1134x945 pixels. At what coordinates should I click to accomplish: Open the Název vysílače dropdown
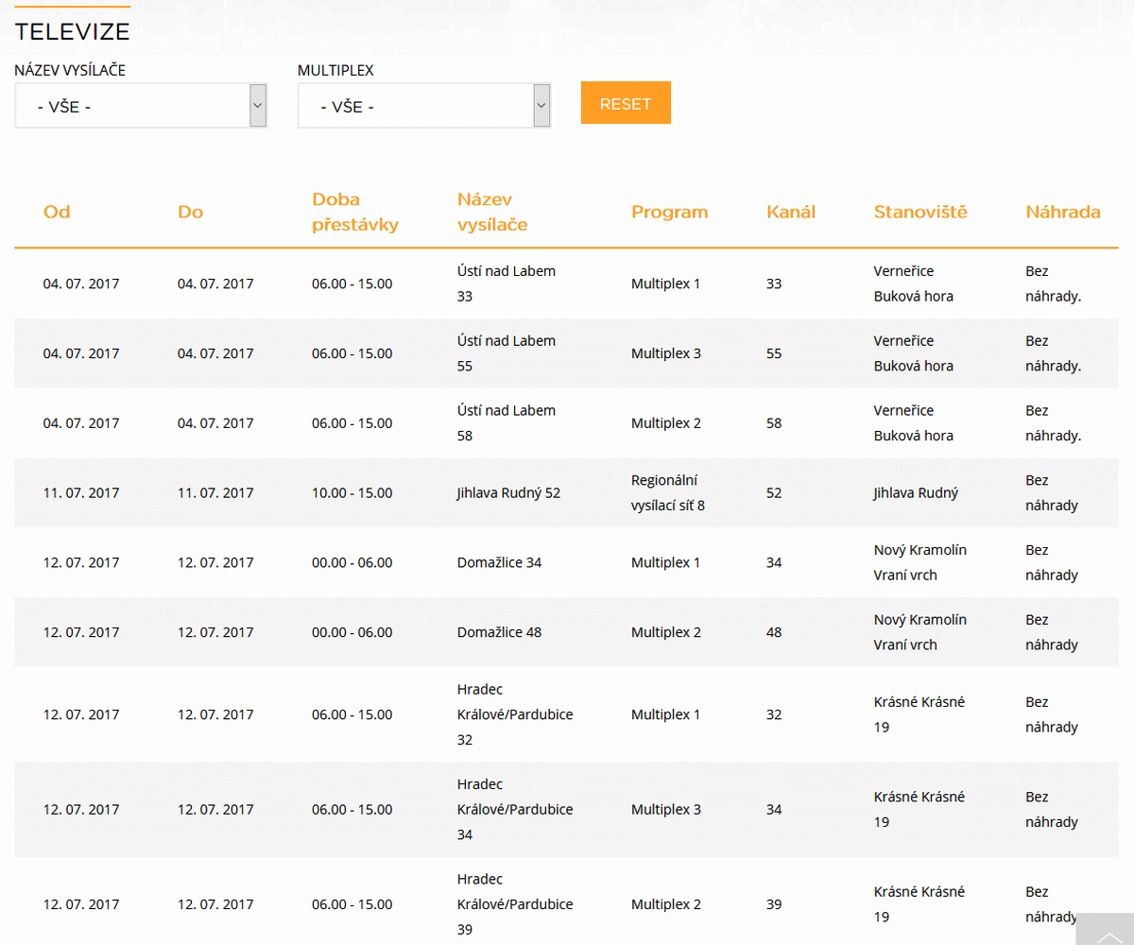141,106
